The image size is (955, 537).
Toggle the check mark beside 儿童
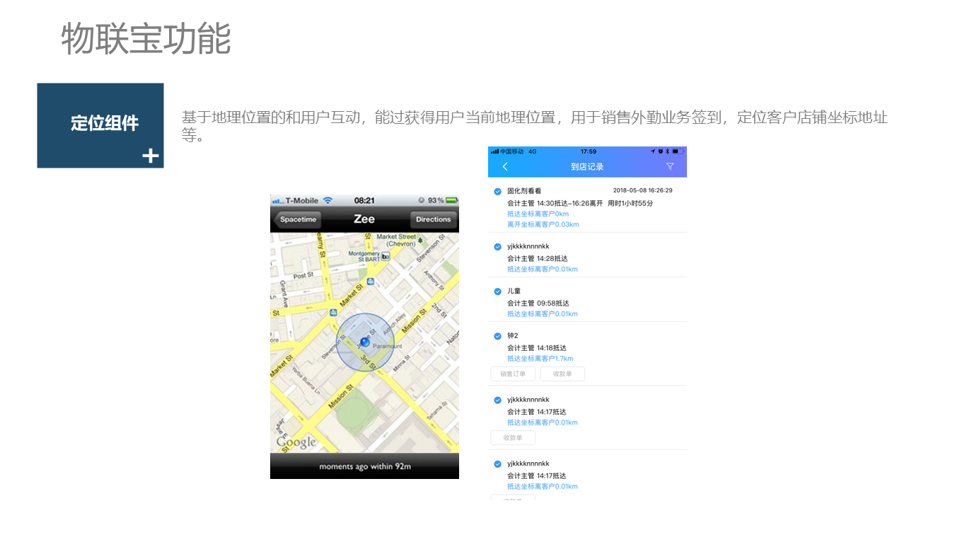497,291
